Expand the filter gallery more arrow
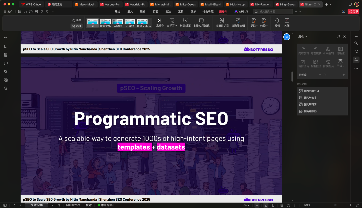362x208 pixels. coord(150,26)
